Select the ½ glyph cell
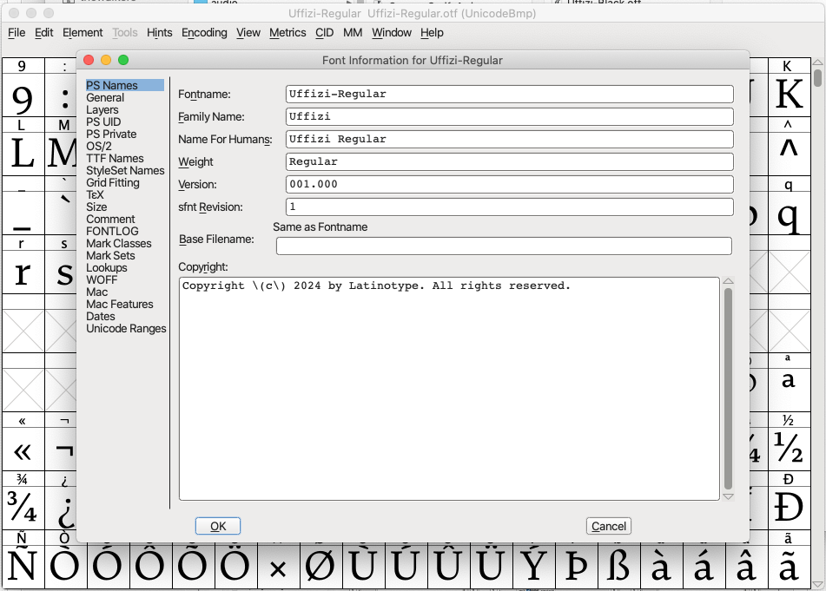Screen dimensions: 826x591 click(x=790, y=449)
